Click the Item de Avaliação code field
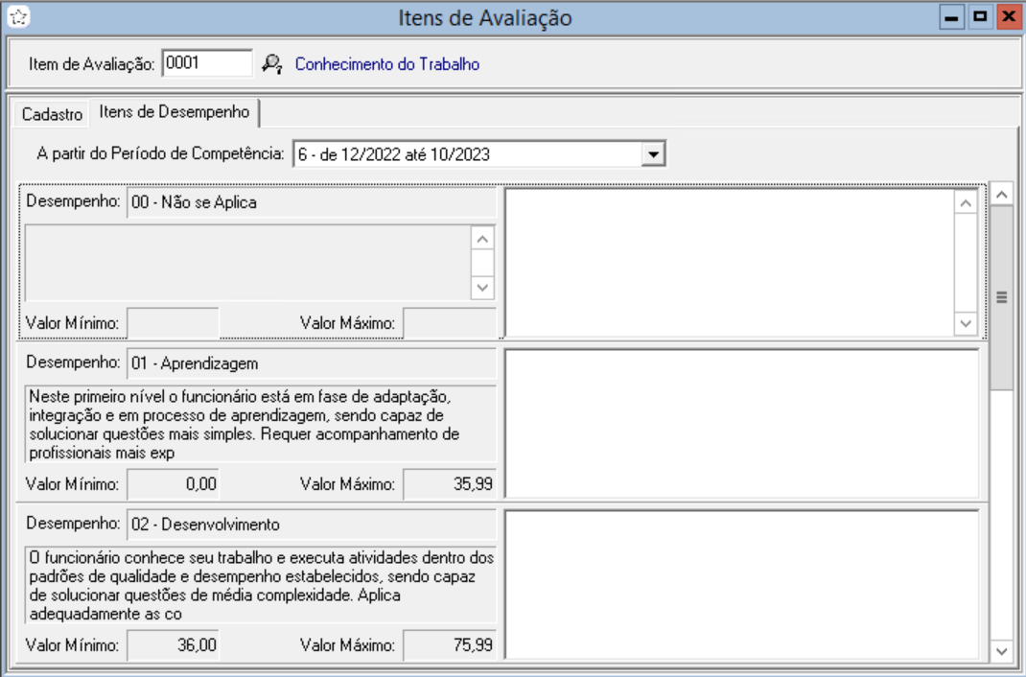1026x677 pixels. click(207, 63)
